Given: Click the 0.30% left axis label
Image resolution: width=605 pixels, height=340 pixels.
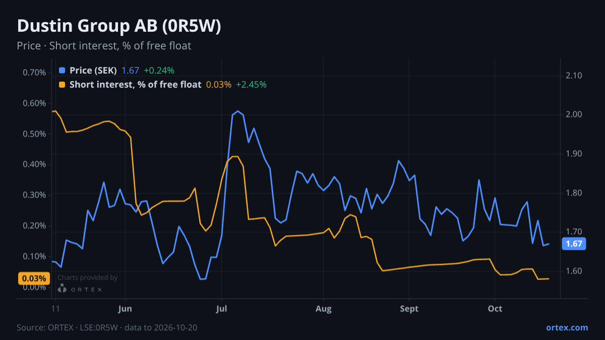Looking at the screenshot, I should [34, 195].
